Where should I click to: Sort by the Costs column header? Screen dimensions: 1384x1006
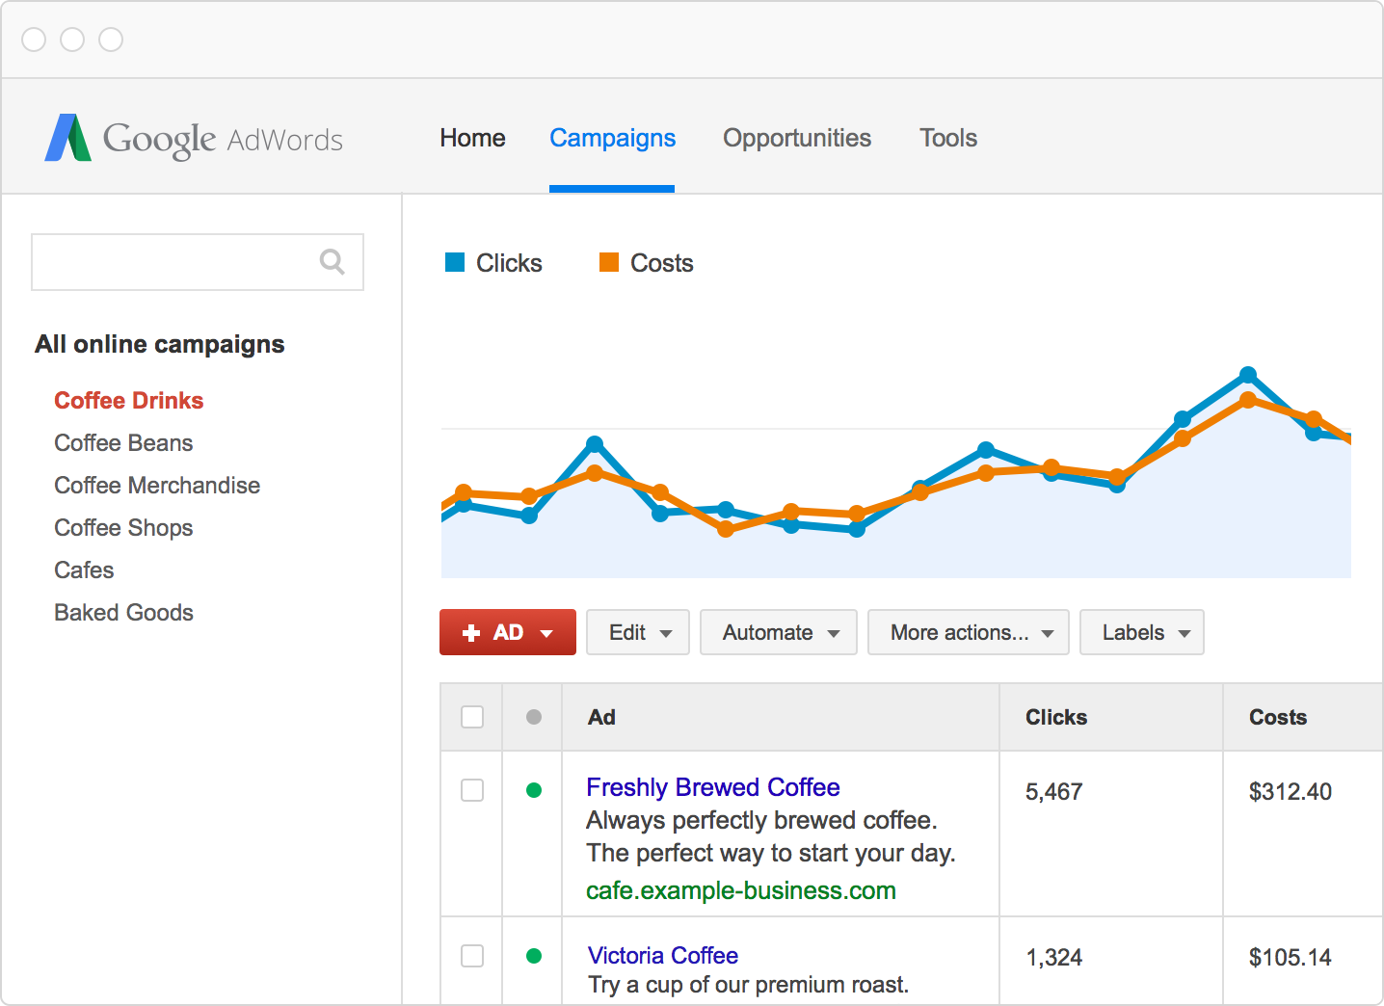tap(1278, 717)
